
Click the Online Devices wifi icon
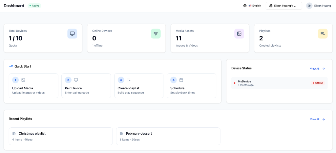pos(156,33)
